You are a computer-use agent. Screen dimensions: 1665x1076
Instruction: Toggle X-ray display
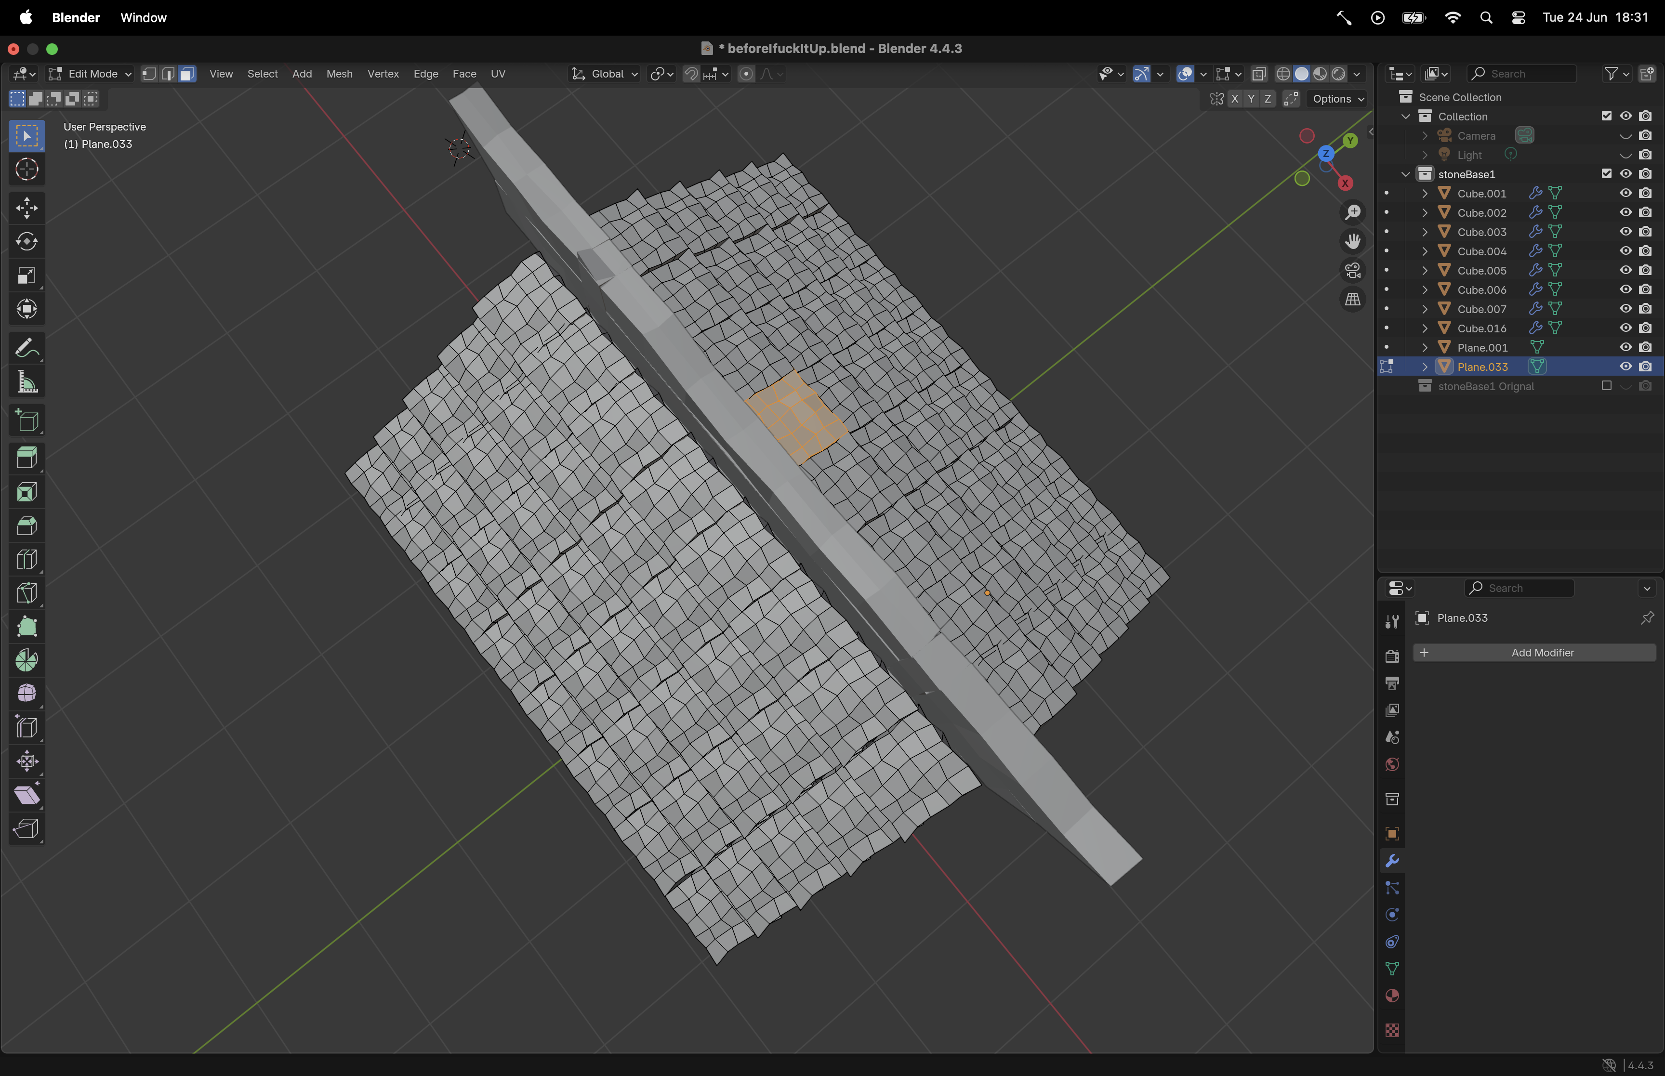point(1259,74)
